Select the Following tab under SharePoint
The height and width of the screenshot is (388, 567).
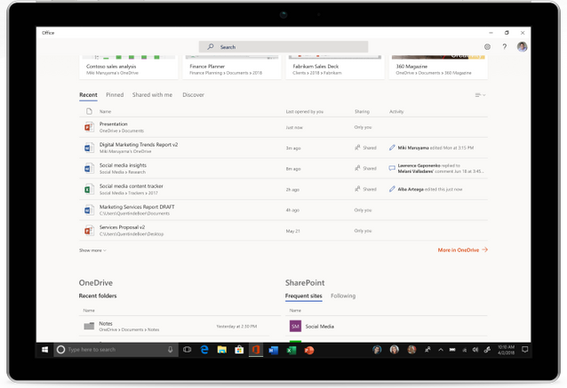343,296
